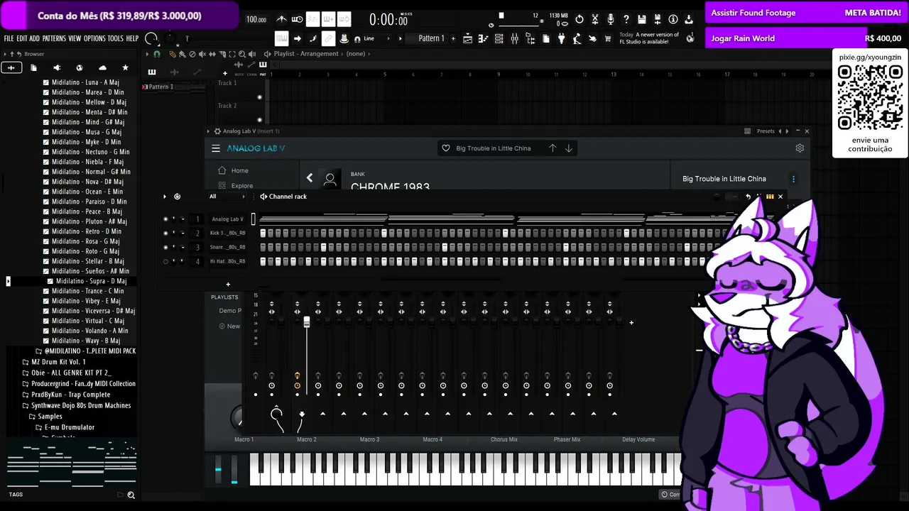Toggle wait for input before playing

[x=298, y=19]
